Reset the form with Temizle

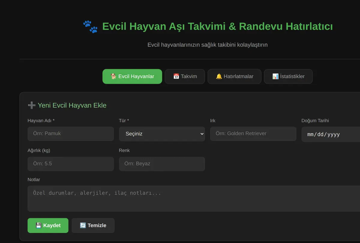click(x=93, y=226)
